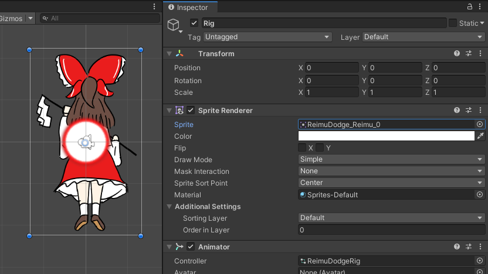Image resolution: width=488 pixels, height=274 pixels.
Task: Click Position X field
Action: point(332,68)
